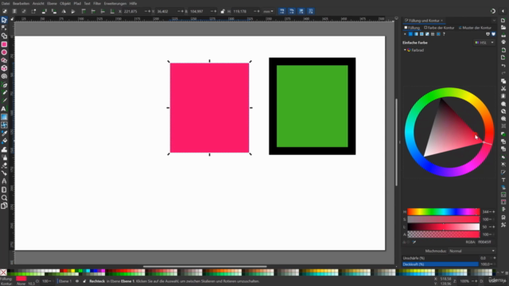Viewport: 509px width, 286px height.
Task: Choose pattern paint type
Action: pyautogui.click(x=433, y=34)
